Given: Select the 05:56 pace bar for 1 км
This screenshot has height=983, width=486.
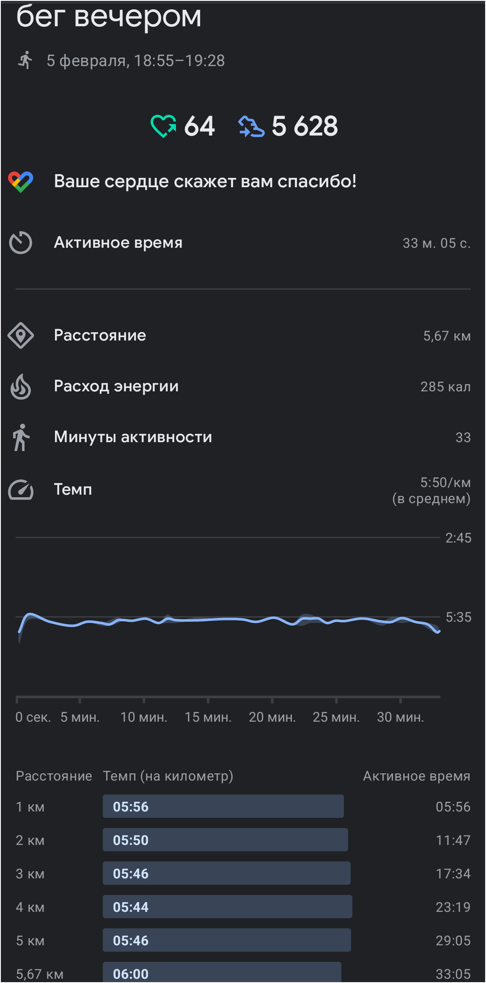Looking at the screenshot, I should [x=223, y=806].
